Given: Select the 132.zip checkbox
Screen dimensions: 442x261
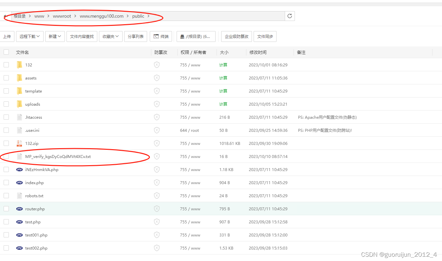Looking at the screenshot, I should (6, 143).
